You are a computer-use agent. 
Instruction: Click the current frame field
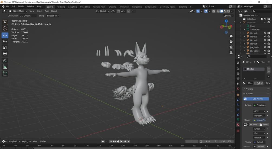pos(192,141)
